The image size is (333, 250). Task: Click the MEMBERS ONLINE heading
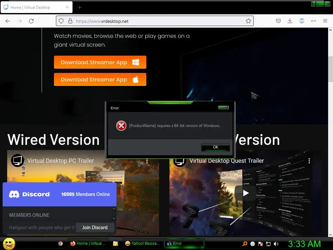pyautogui.click(x=29, y=215)
